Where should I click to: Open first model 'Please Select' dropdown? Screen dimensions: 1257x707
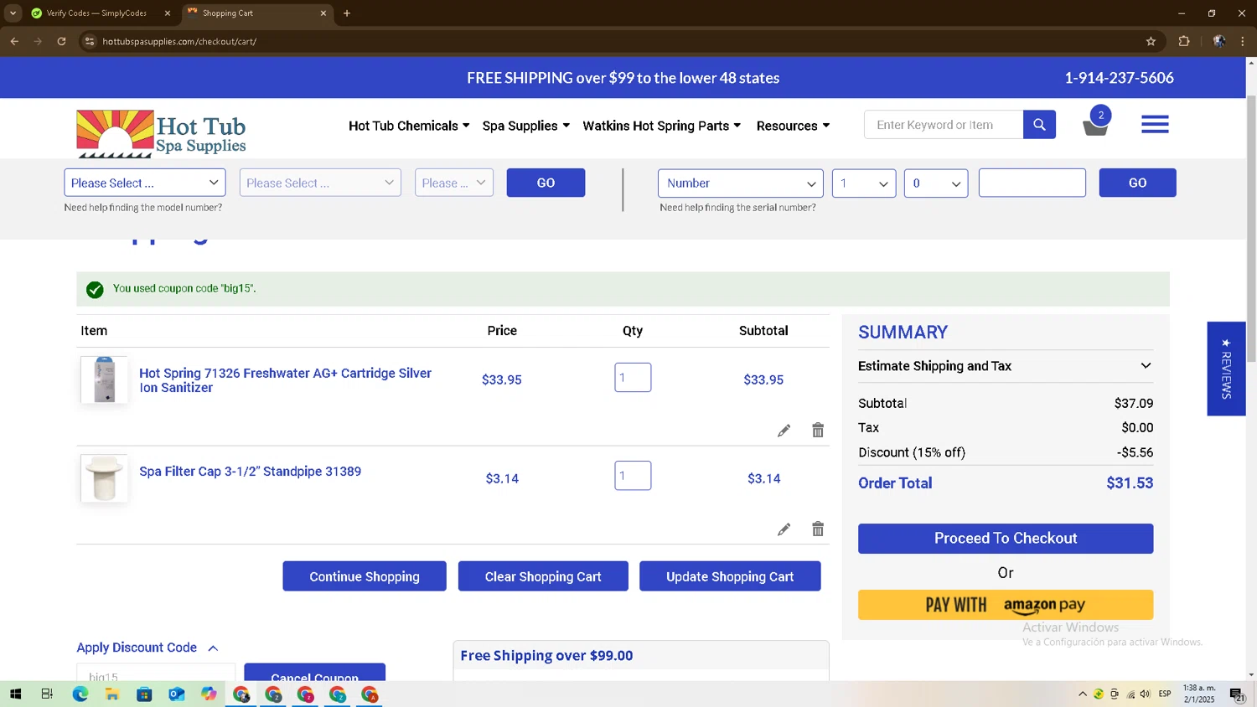145,183
